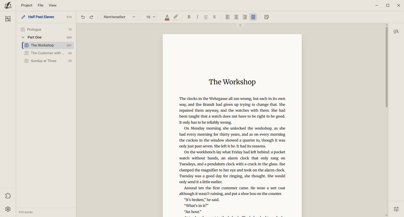Click the quill app logo icon
The height and width of the screenshot is (217, 404).
tap(8, 5)
